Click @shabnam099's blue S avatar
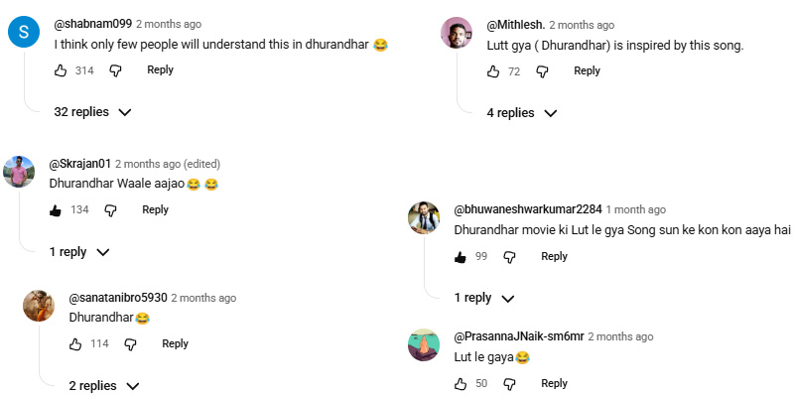794x397 pixels. (23, 33)
